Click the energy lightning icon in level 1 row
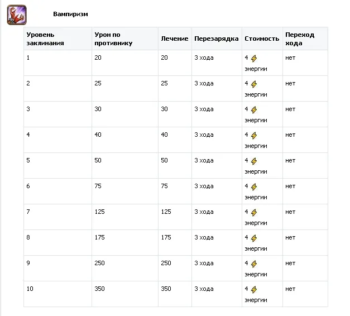This screenshot has height=316, width=350. point(253,58)
